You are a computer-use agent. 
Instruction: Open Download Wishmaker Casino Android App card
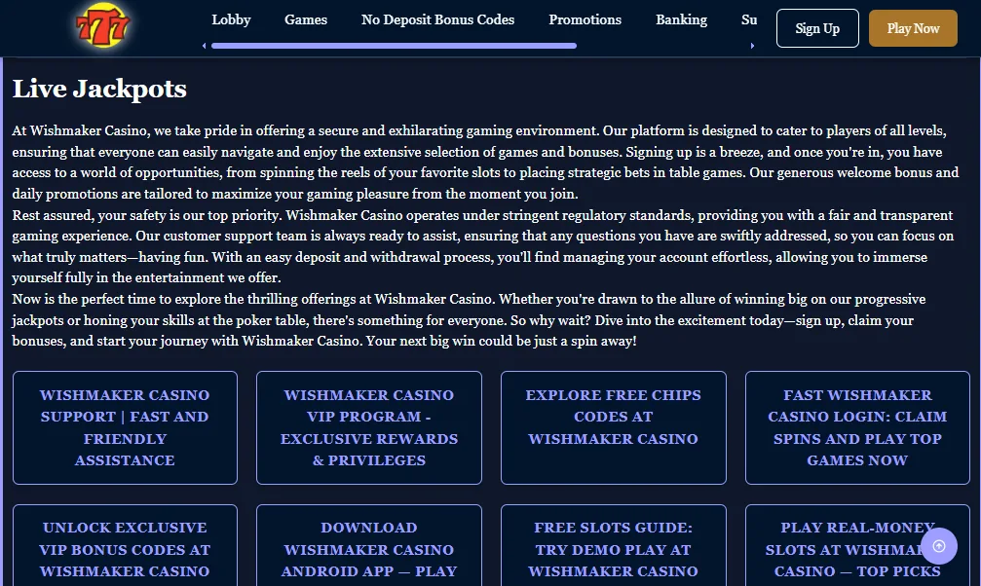tap(369, 545)
